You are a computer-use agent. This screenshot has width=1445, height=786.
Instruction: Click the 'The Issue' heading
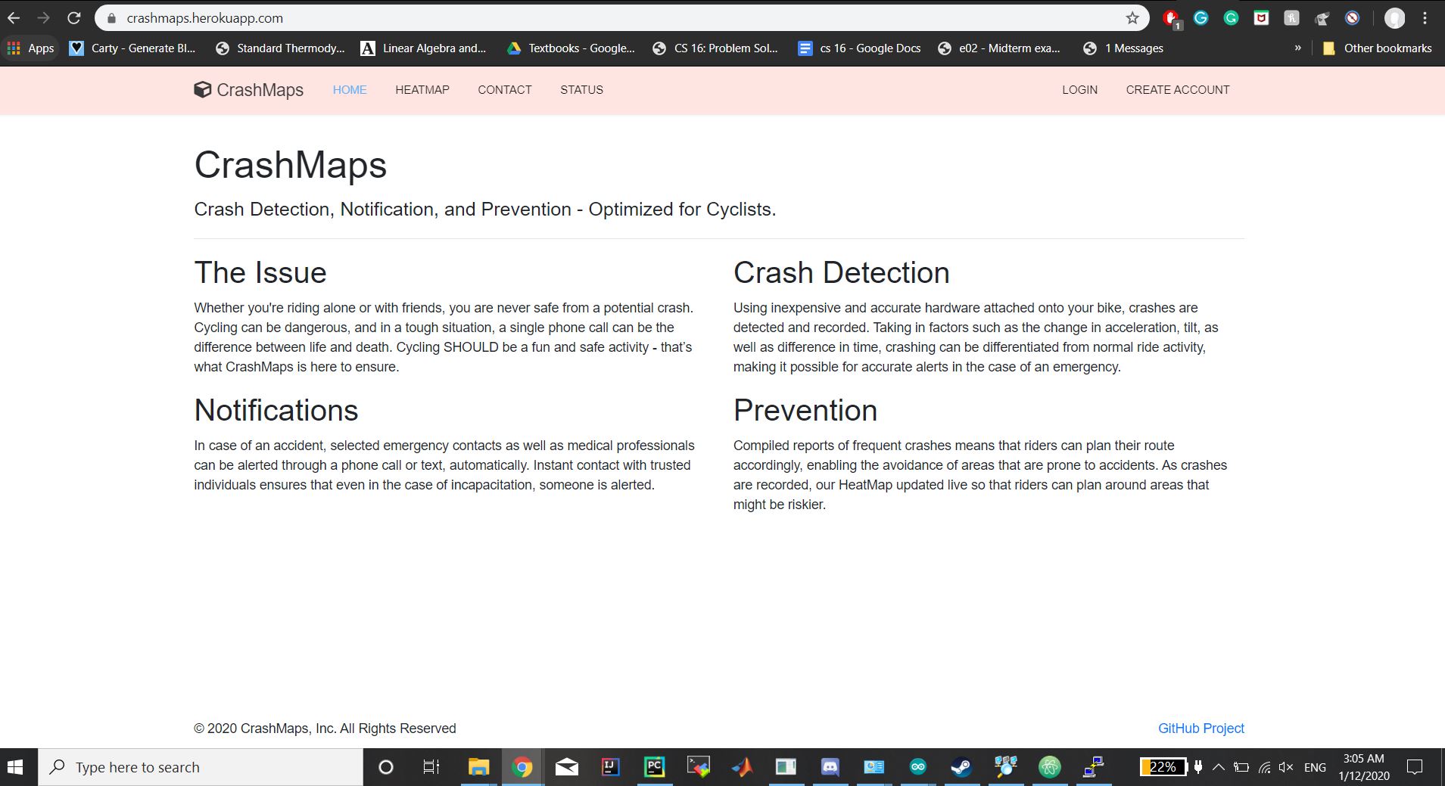(x=260, y=272)
